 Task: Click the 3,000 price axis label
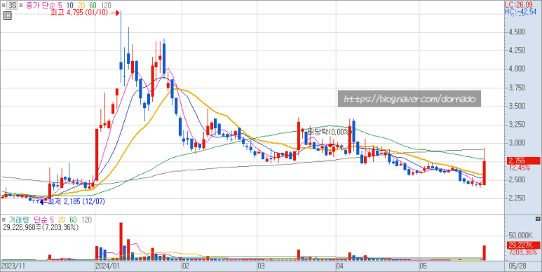[517, 143]
